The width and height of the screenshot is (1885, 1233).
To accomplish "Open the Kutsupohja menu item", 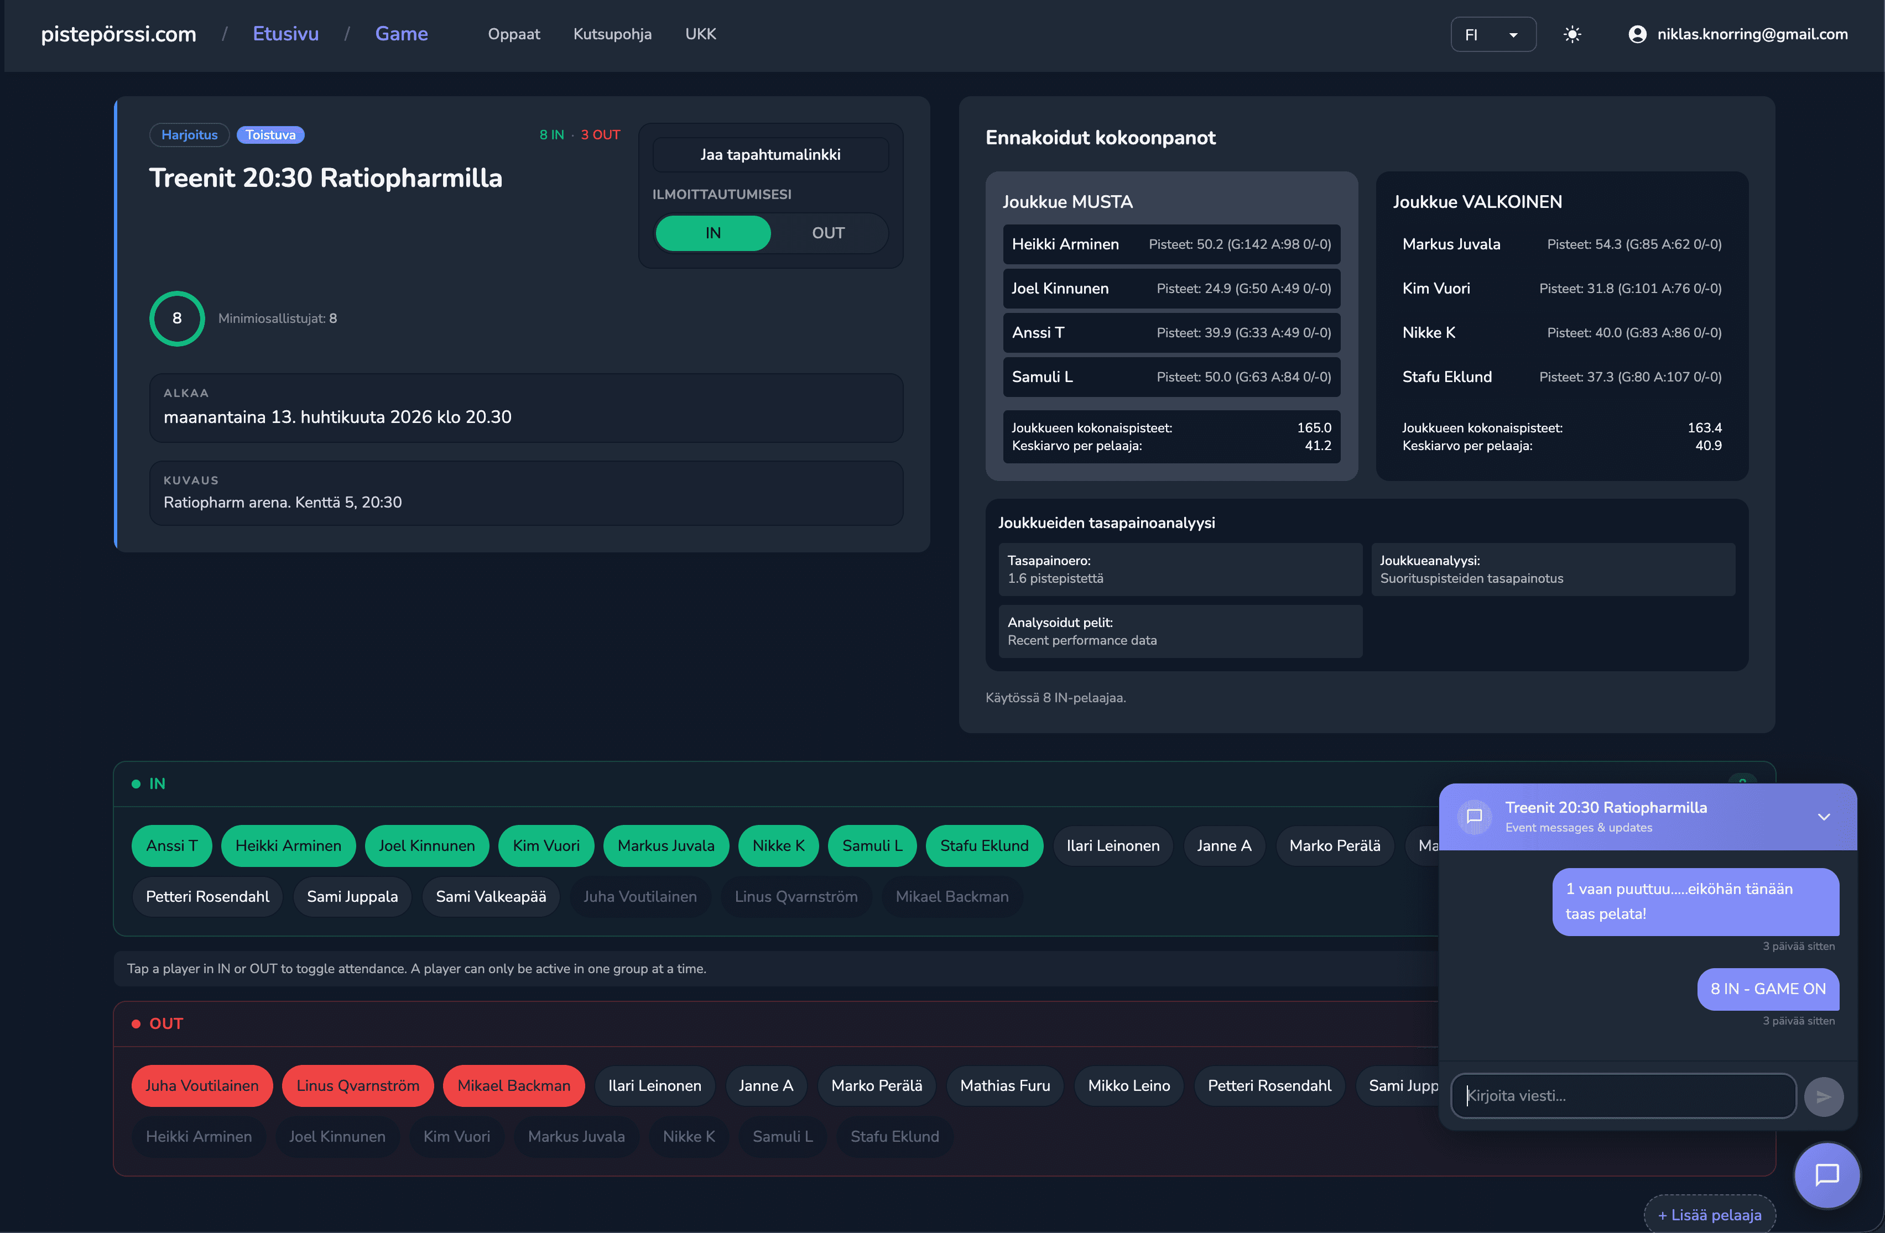I will coord(612,34).
